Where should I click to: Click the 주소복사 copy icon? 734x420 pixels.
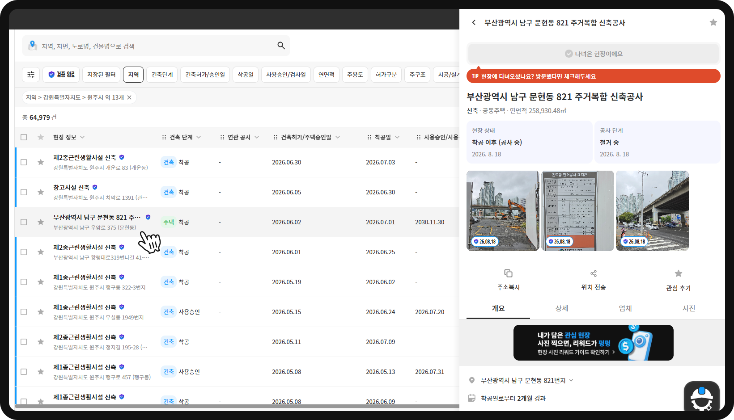tap(509, 273)
